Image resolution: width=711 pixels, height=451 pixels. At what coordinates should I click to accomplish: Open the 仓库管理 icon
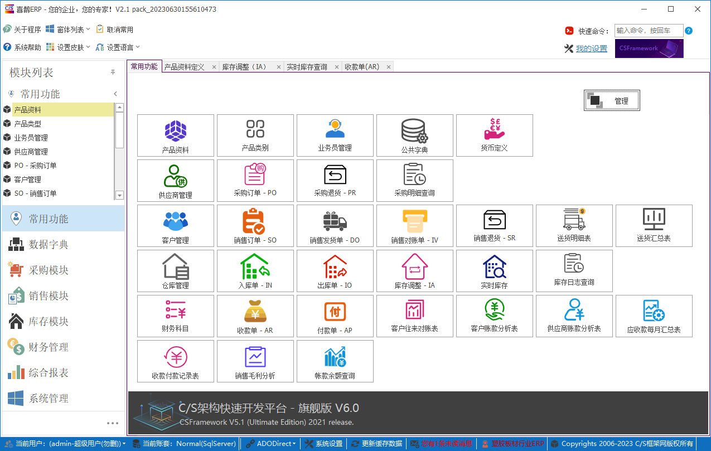point(175,270)
